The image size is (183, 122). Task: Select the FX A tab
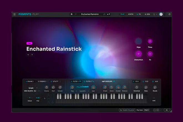[136, 81]
